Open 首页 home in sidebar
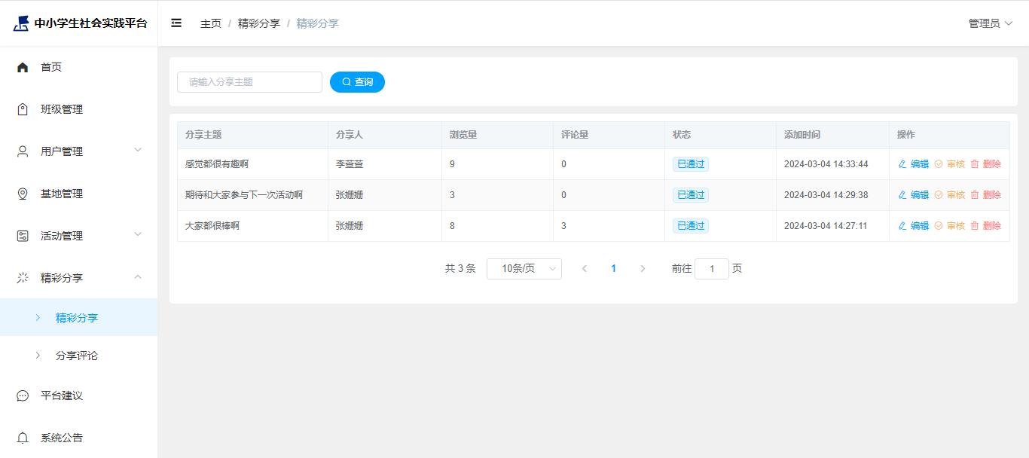Image resolution: width=1029 pixels, height=458 pixels. (51, 67)
